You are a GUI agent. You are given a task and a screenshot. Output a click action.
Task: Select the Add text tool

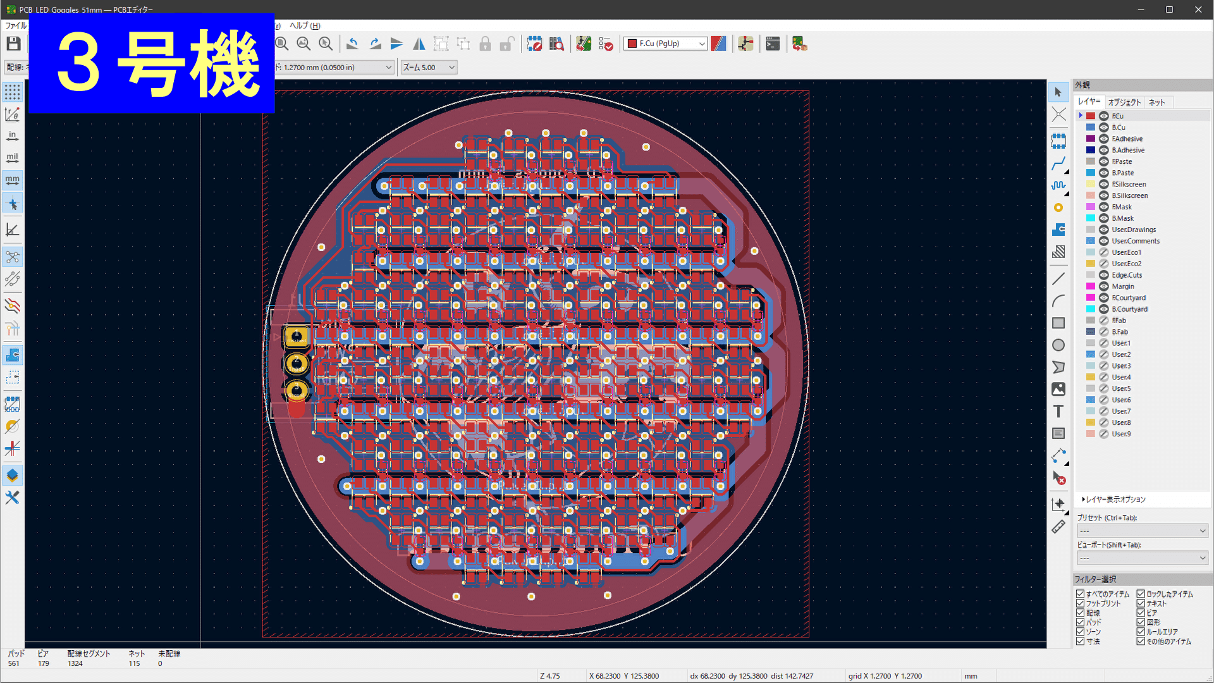point(1058,411)
